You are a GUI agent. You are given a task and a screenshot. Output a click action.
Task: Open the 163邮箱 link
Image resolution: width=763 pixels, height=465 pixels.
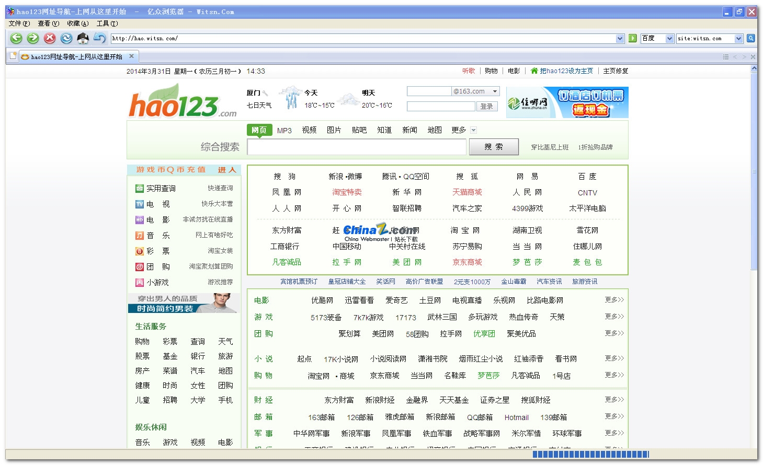(322, 417)
